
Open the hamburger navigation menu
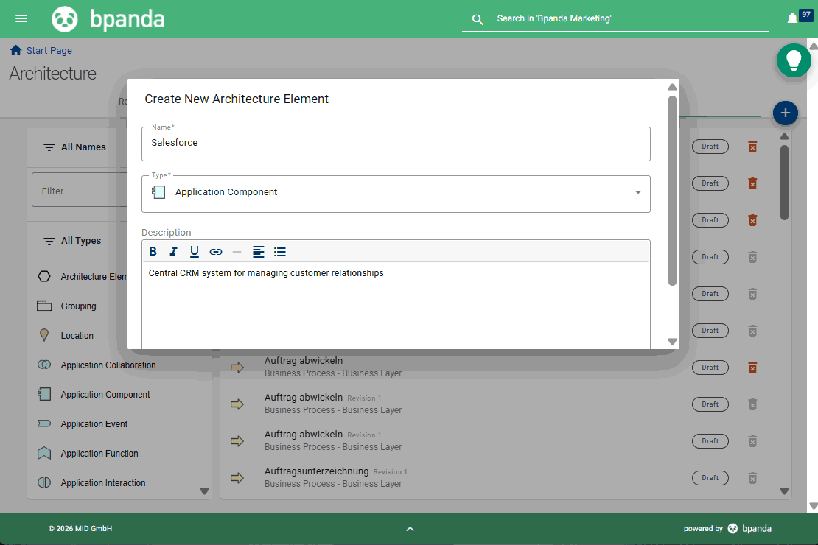[x=21, y=18]
